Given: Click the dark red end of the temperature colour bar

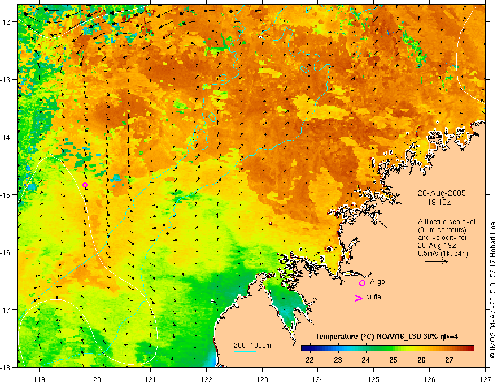Looking at the screenshot, I should (472, 348).
